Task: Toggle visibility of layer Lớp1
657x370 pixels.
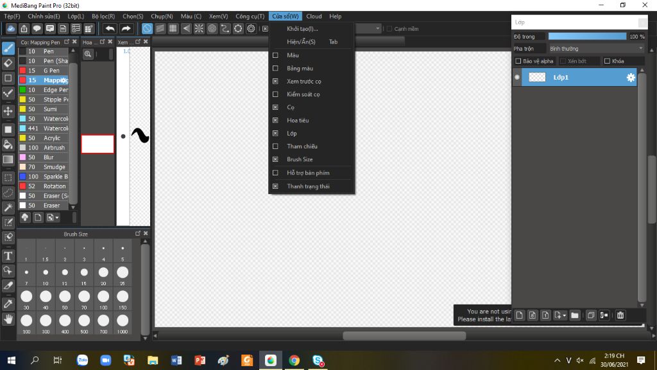Action: pos(517,77)
